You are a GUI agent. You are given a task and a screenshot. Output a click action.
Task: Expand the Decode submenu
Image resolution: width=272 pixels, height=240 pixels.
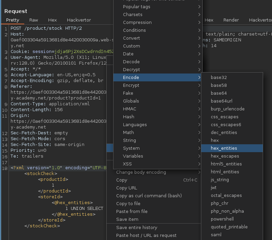pos(131,62)
